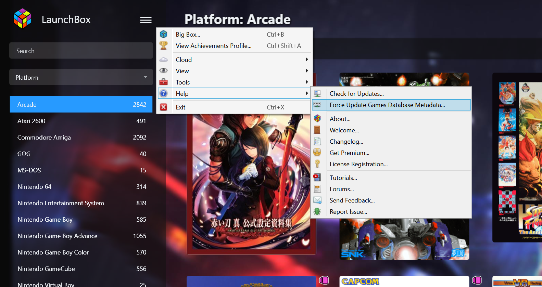Click the Help question mark icon
Viewport: 542px width, 287px height.
pyautogui.click(x=164, y=93)
